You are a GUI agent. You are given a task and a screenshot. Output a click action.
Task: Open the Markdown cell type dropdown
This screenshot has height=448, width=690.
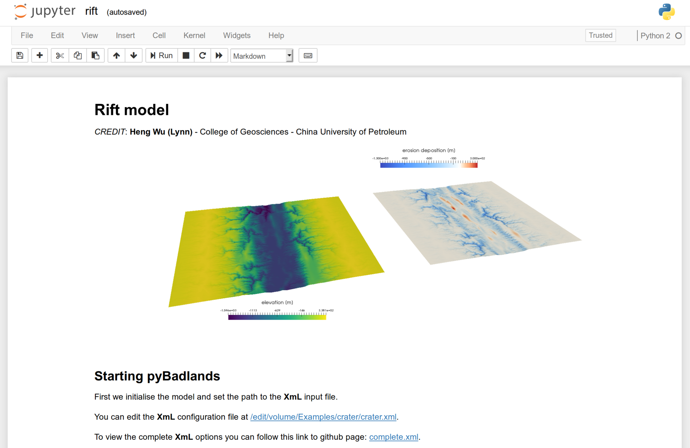(262, 56)
